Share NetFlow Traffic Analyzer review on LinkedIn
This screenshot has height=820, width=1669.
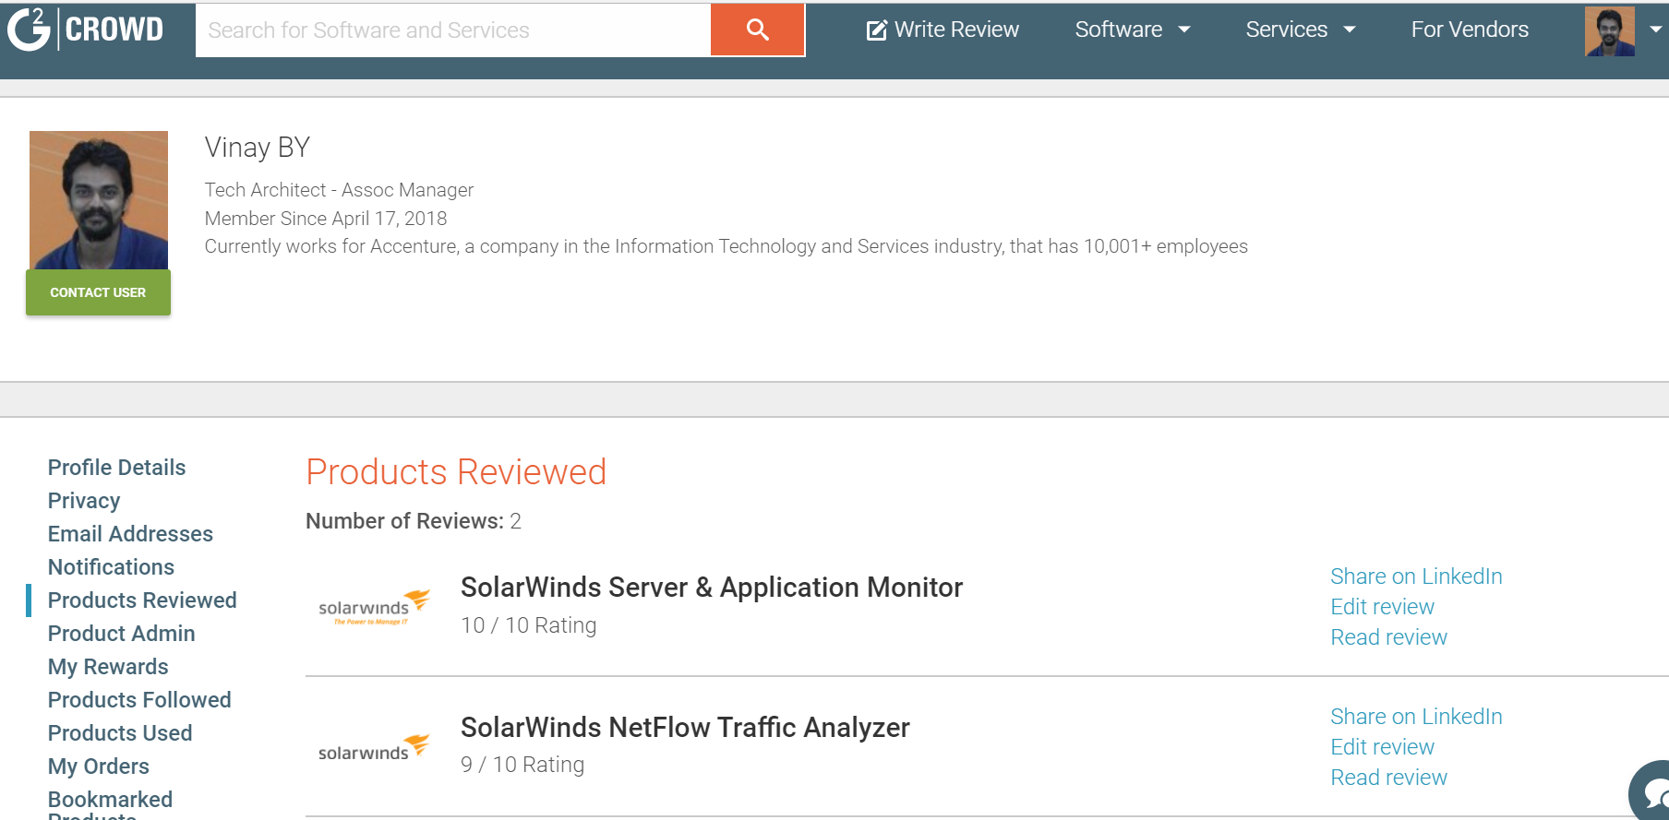[1416, 717]
